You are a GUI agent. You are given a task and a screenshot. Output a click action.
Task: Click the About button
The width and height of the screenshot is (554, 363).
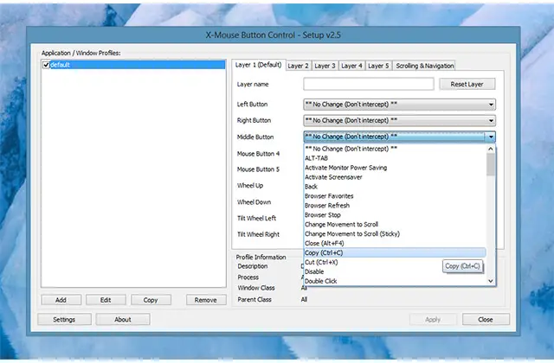[123, 319]
